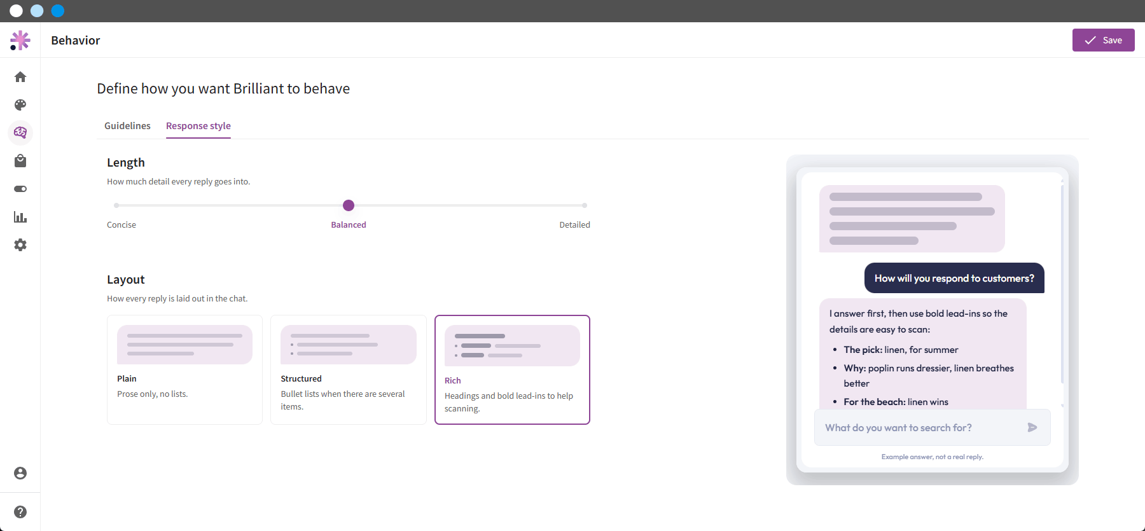Open the shopping bag products icon

[20, 161]
